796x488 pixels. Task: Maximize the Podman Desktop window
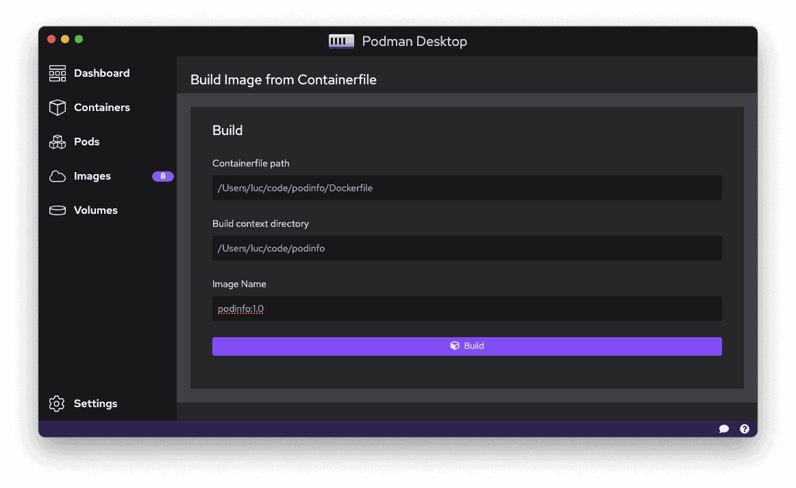(79, 39)
